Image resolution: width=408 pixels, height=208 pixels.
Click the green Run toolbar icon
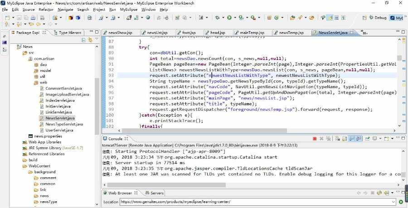[x=229, y=18]
